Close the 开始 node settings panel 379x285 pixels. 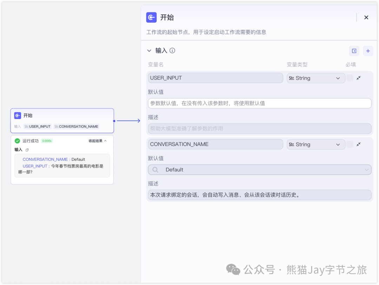click(x=366, y=17)
